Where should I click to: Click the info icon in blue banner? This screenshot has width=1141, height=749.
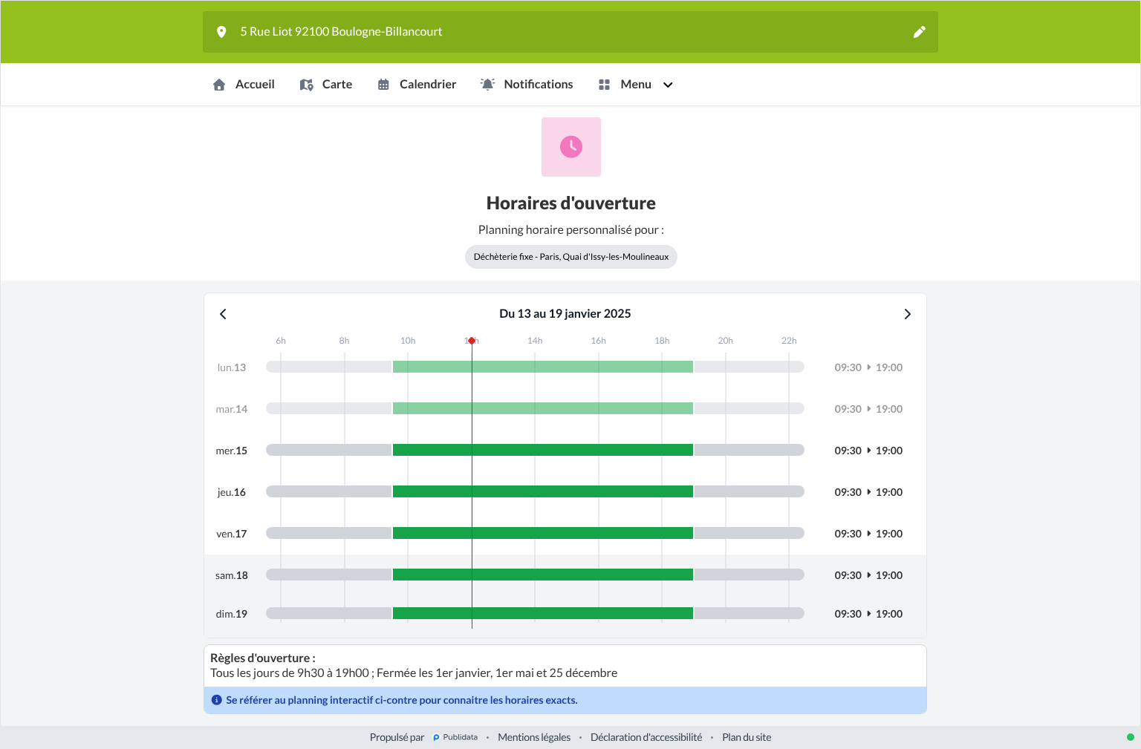click(x=217, y=700)
